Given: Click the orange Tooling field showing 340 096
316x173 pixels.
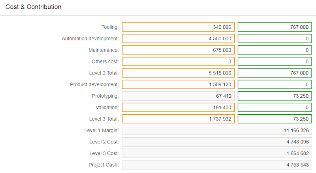Looking at the screenshot, I should (178, 27).
